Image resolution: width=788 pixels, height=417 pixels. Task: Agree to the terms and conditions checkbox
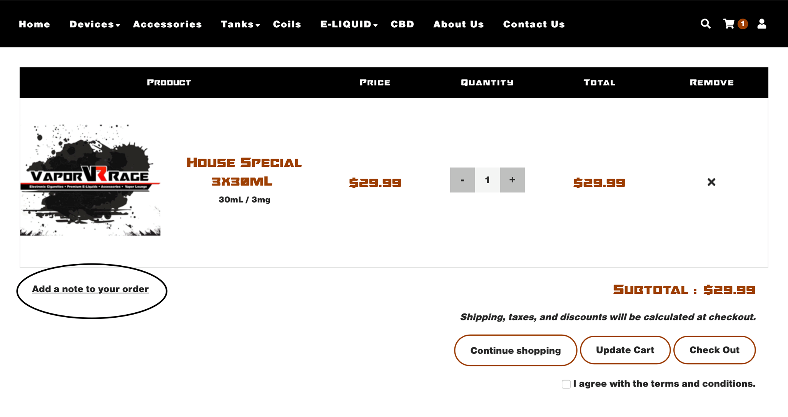566,384
